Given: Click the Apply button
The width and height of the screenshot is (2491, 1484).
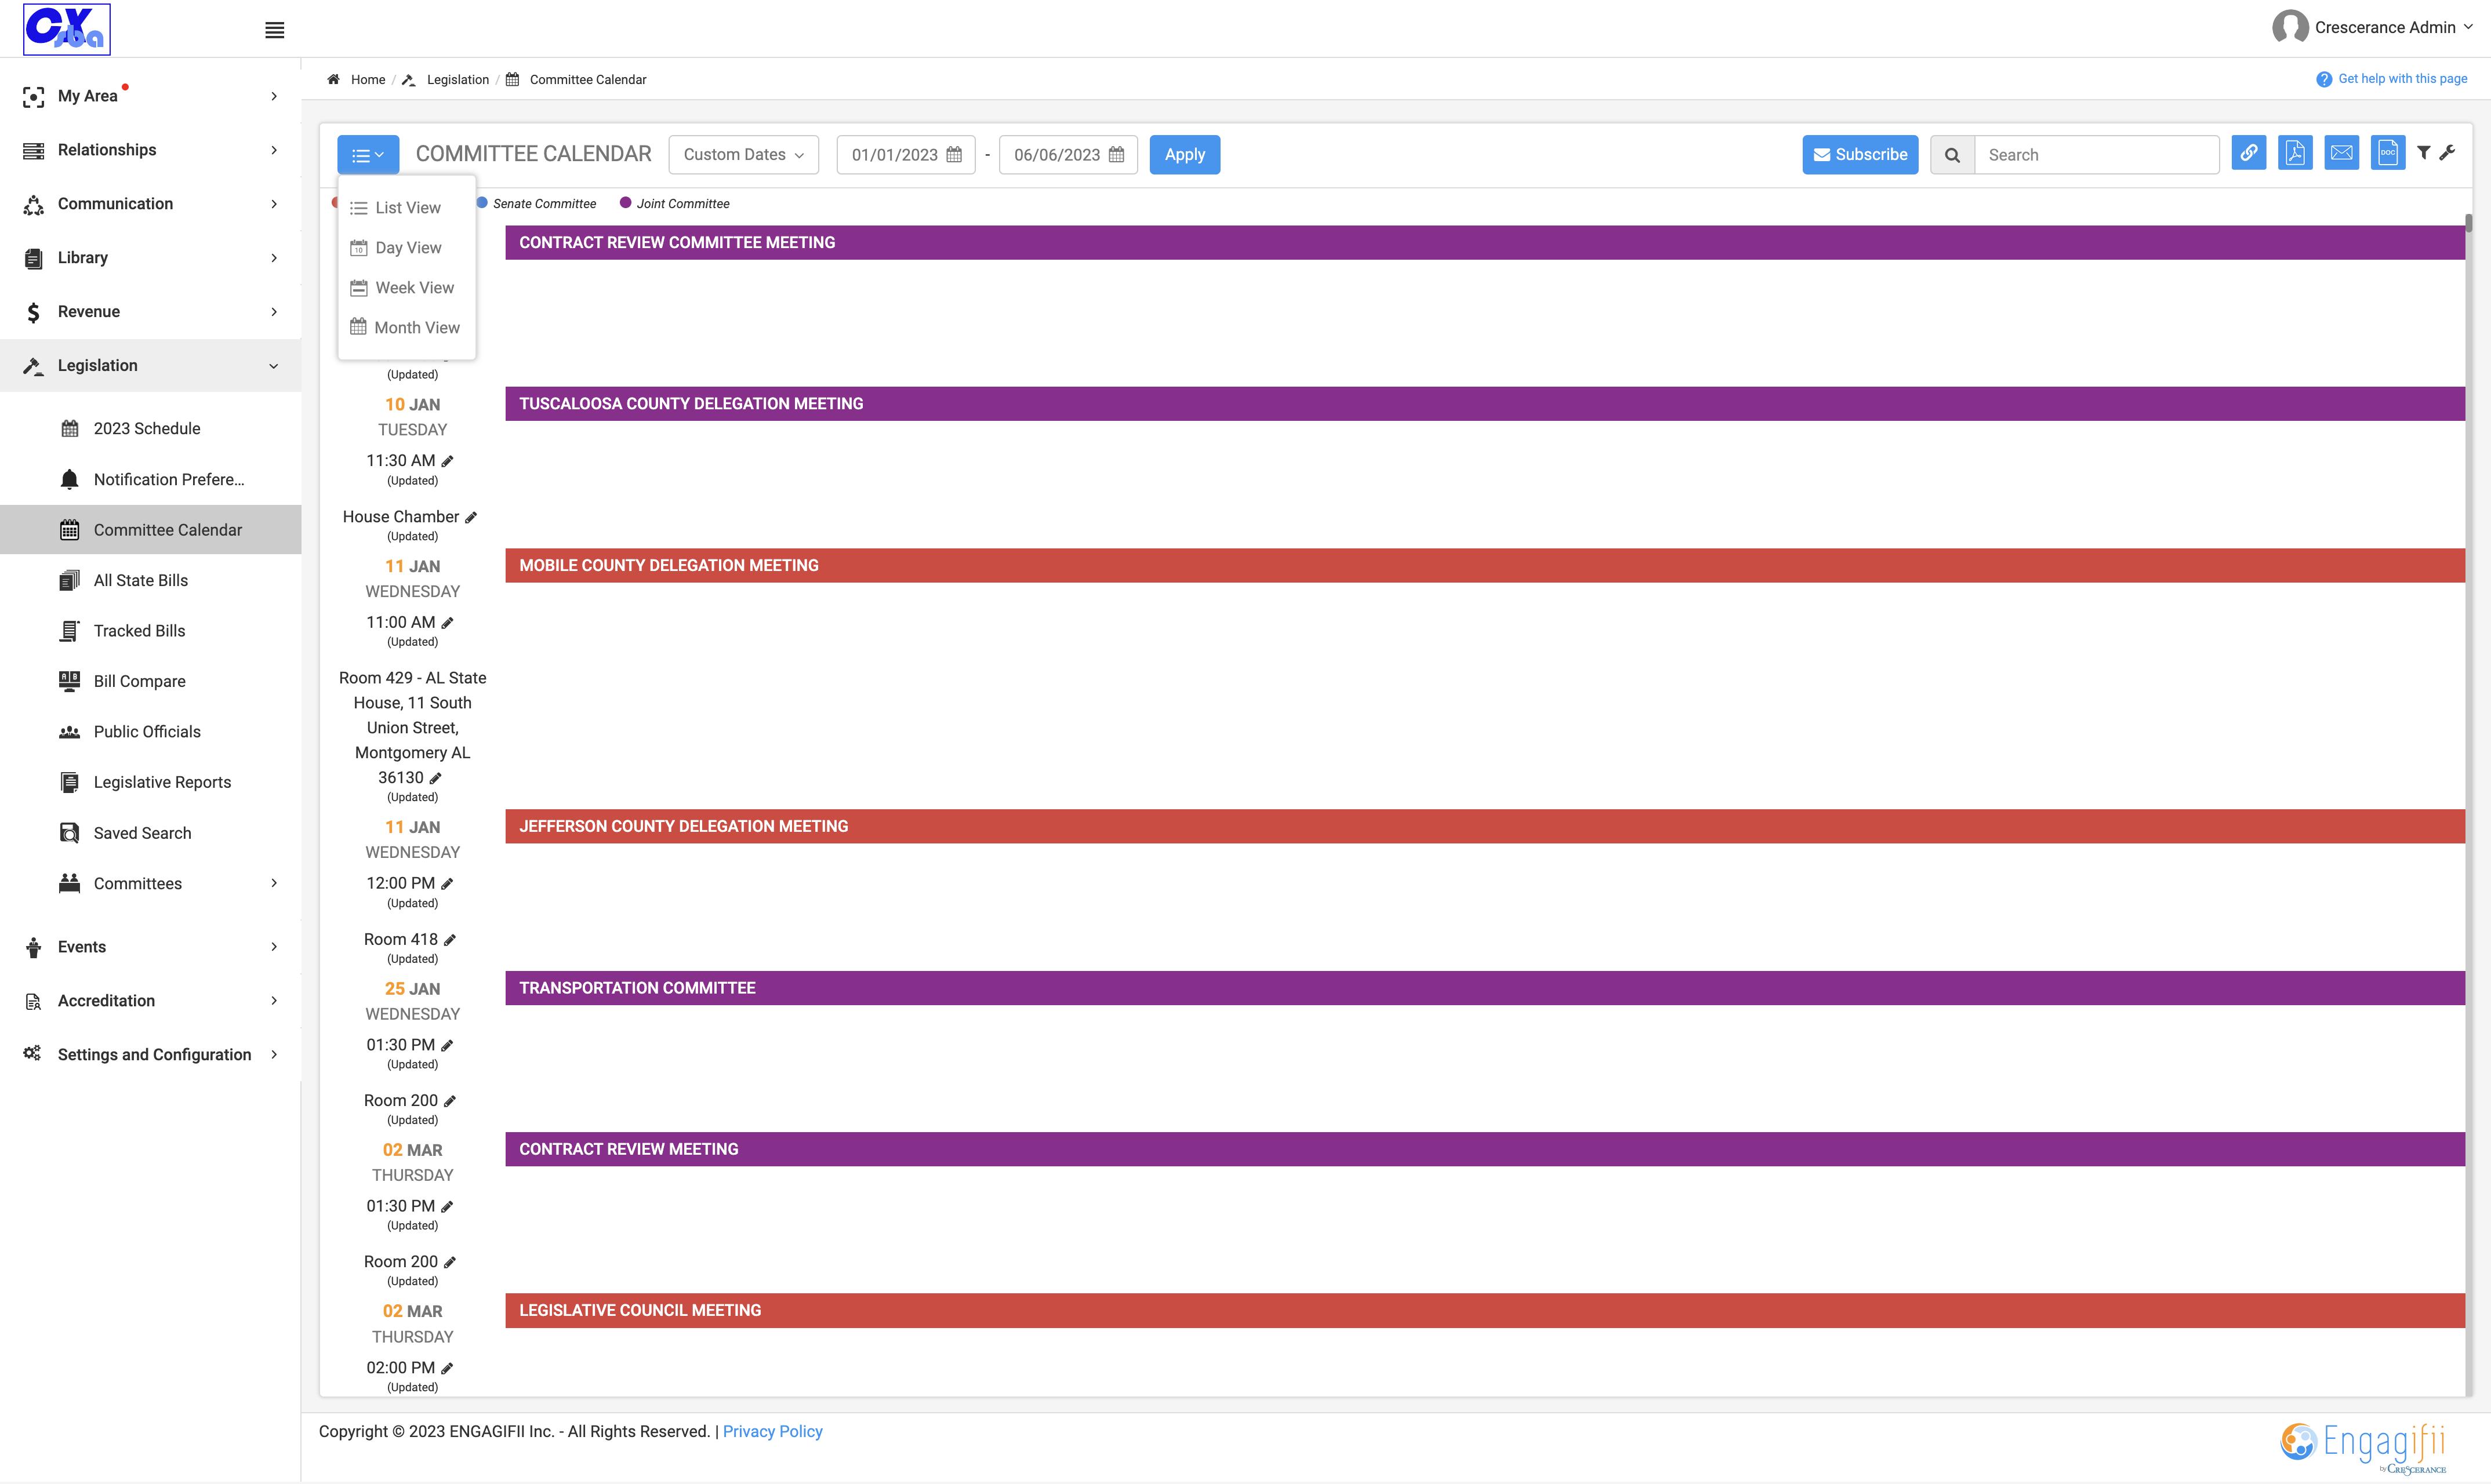Looking at the screenshot, I should click(1184, 155).
